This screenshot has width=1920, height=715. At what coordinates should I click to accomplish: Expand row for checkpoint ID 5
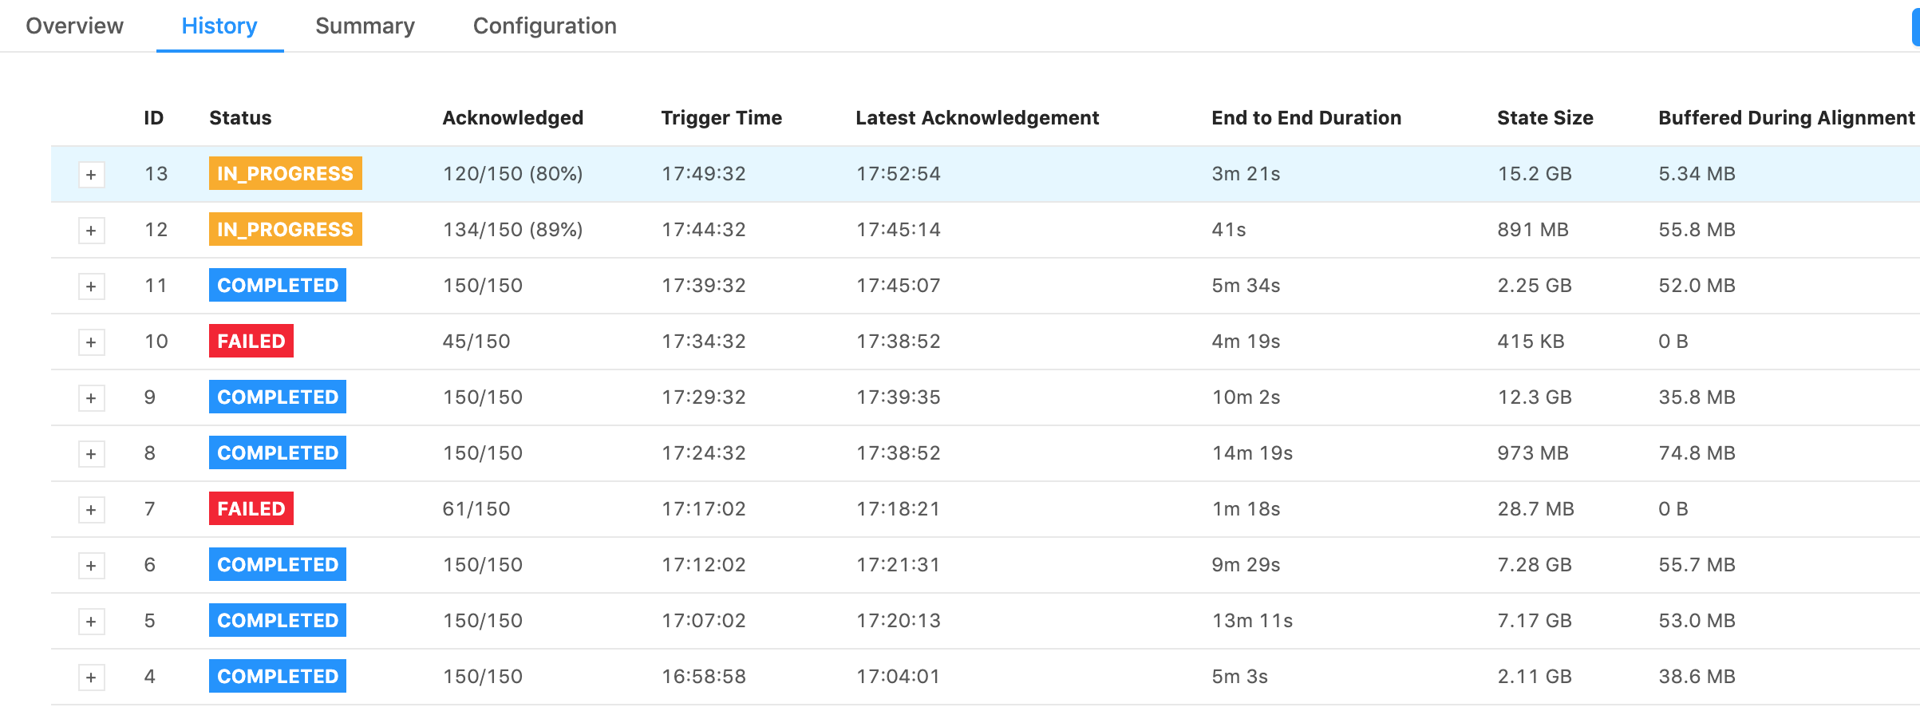click(91, 622)
